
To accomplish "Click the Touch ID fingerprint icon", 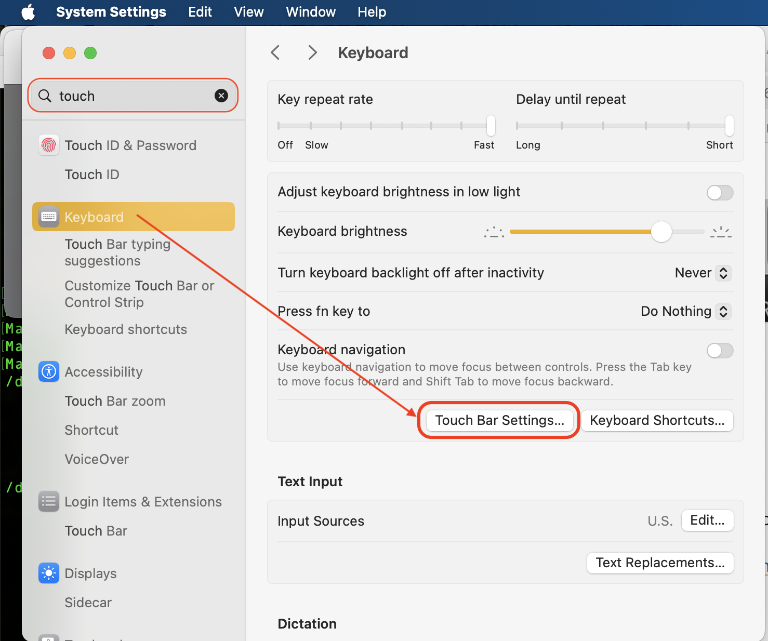I will coord(49,145).
